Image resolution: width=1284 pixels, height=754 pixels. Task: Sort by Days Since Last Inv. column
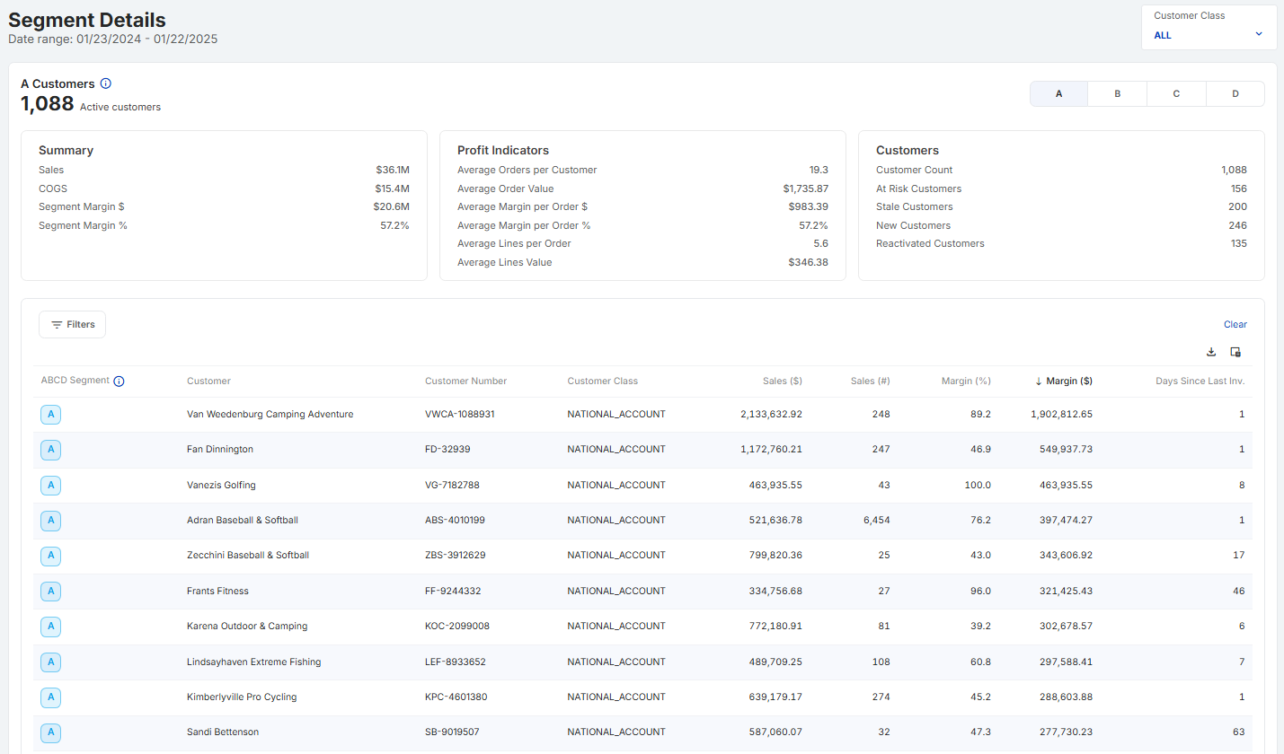pos(1200,381)
